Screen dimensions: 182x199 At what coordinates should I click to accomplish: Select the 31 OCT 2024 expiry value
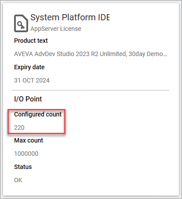pyautogui.click(x=32, y=80)
